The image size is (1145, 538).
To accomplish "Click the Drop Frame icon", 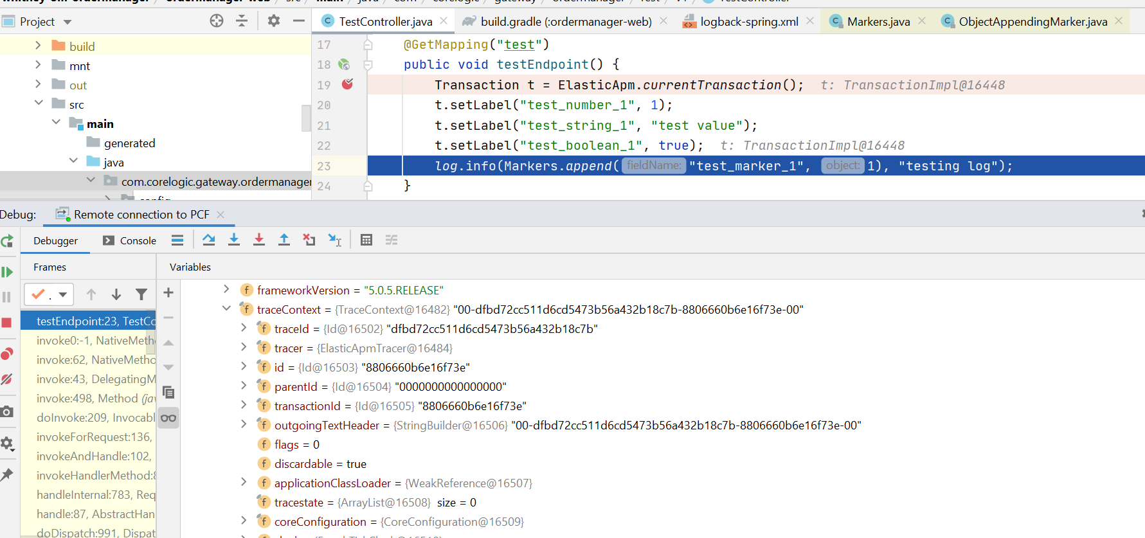I will pos(309,240).
